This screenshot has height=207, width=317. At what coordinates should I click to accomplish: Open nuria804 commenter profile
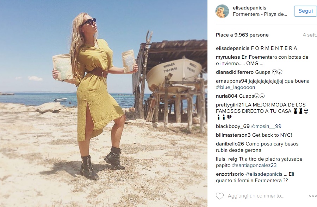(226, 96)
